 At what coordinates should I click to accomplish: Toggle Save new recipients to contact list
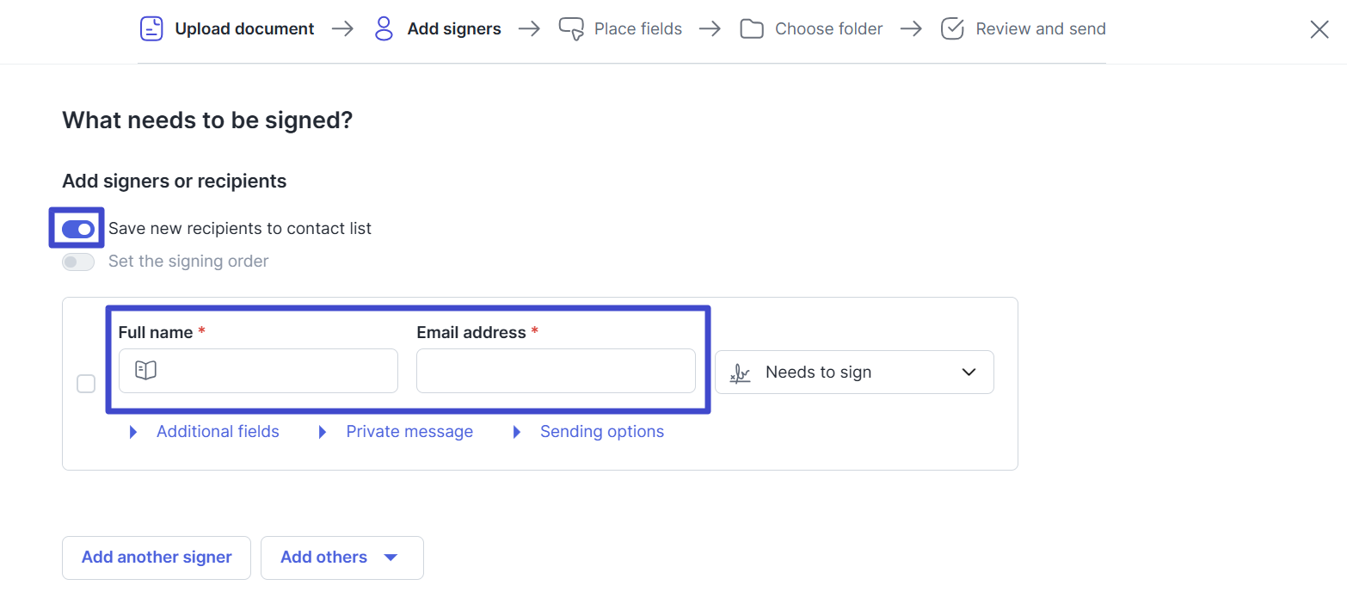pos(78,229)
